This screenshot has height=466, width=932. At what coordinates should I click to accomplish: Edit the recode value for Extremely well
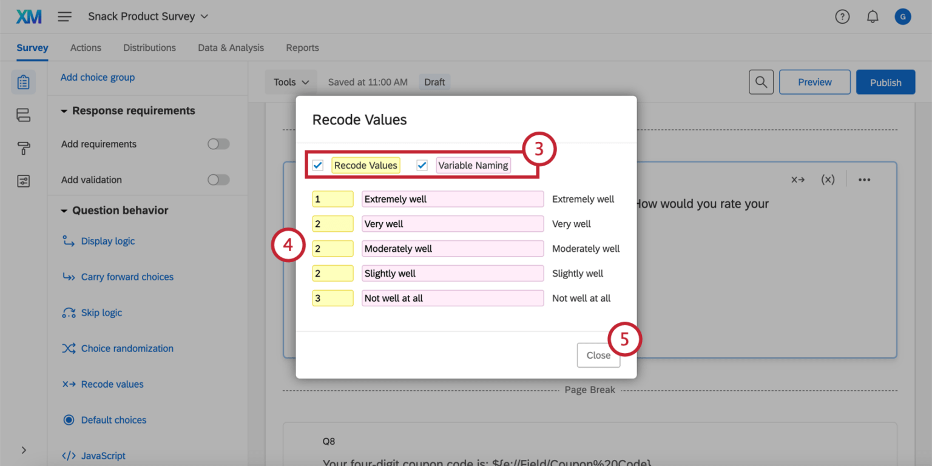(x=333, y=198)
